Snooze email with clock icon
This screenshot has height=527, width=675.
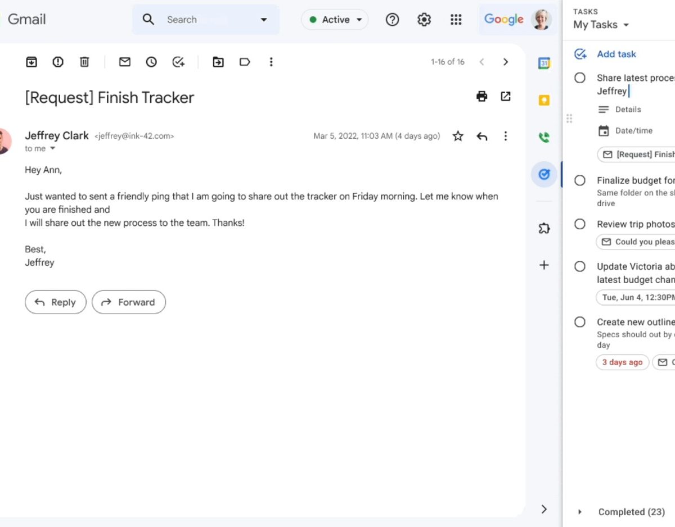pyautogui.click(x=151, y=62)
